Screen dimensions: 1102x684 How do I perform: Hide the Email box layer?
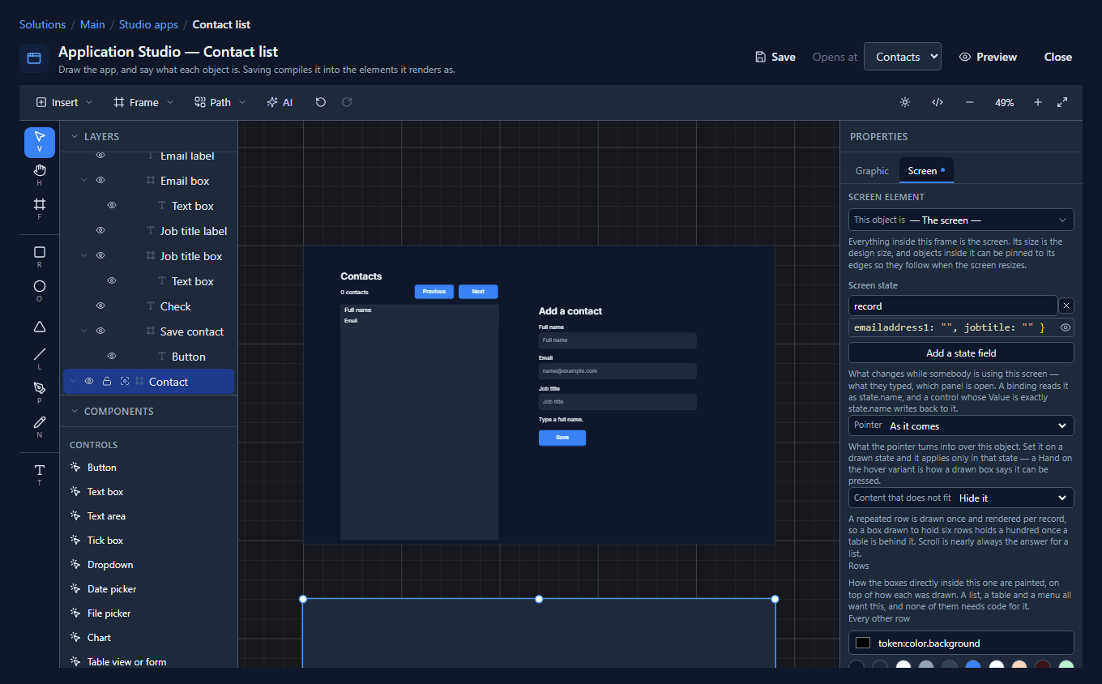pos(100,181)
